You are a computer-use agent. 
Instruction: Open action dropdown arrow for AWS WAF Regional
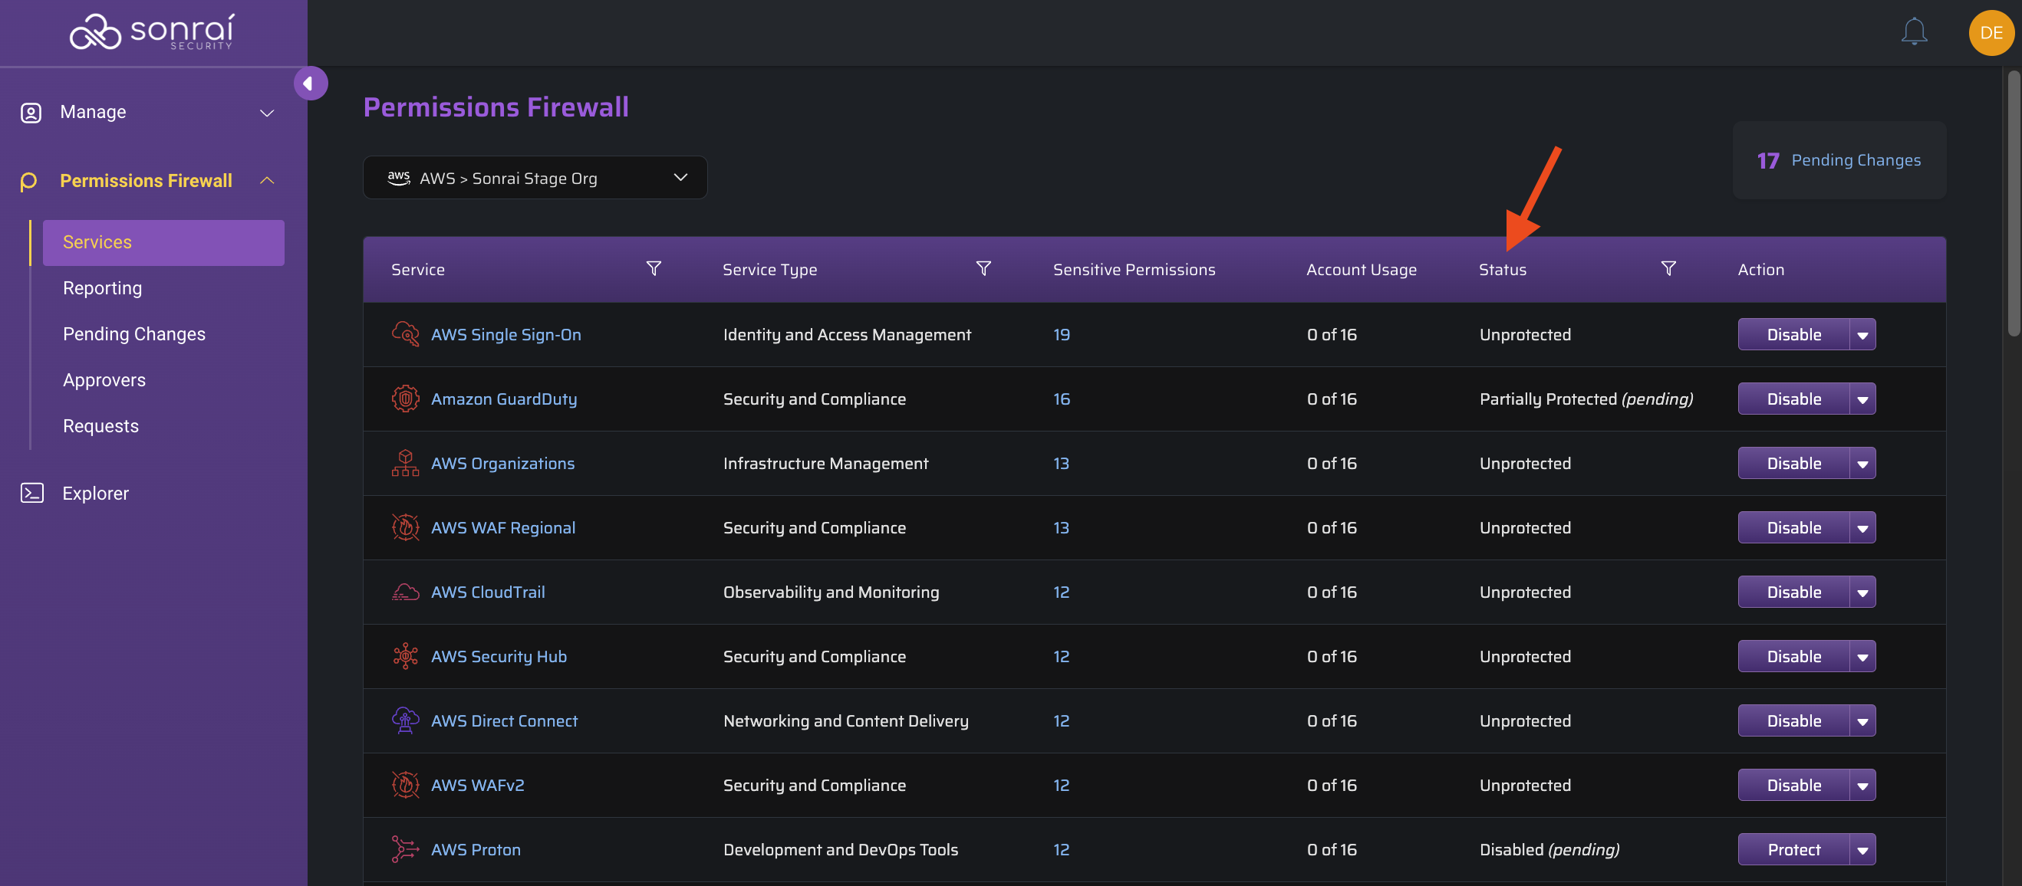click(1862, 527)
